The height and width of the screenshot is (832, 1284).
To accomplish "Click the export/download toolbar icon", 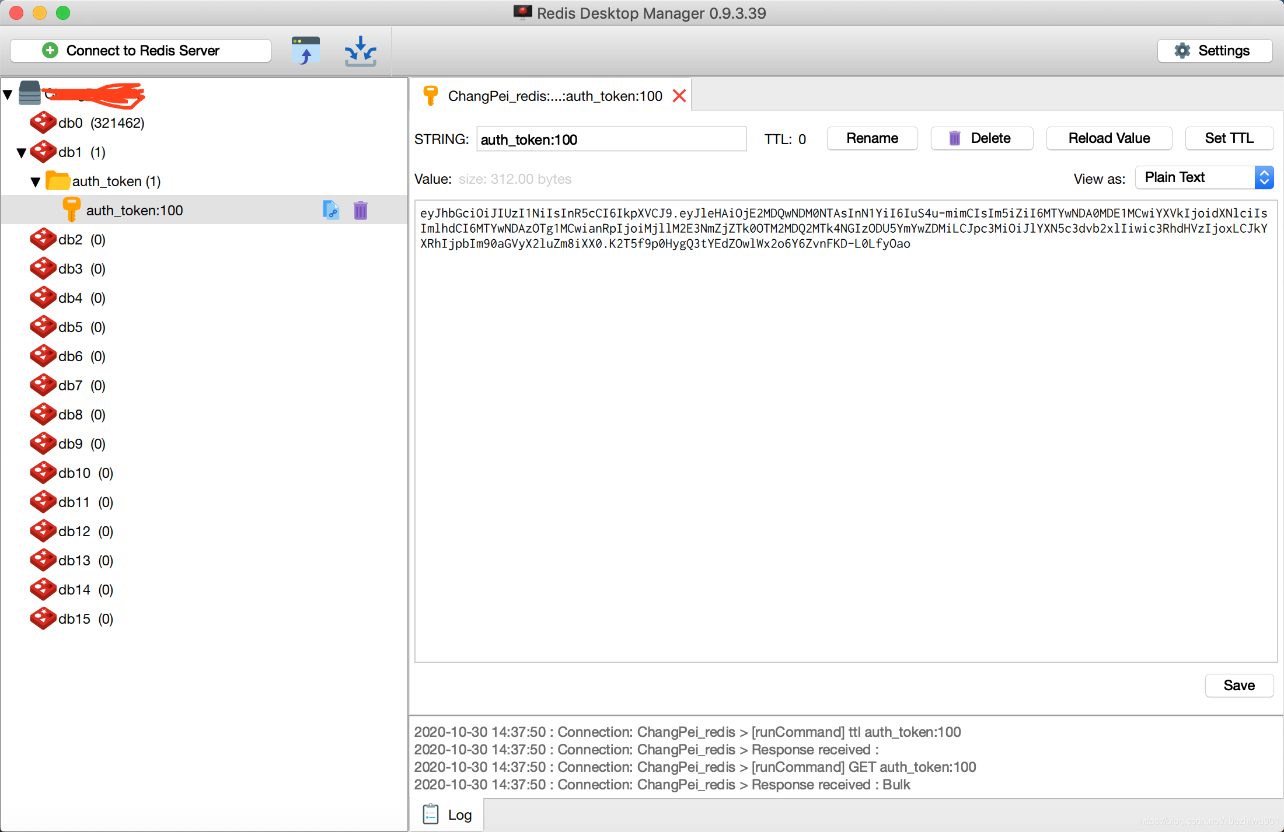I will [358, 51].
